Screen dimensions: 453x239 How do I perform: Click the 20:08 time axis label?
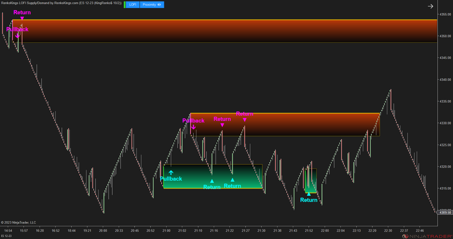coord(103,231)
